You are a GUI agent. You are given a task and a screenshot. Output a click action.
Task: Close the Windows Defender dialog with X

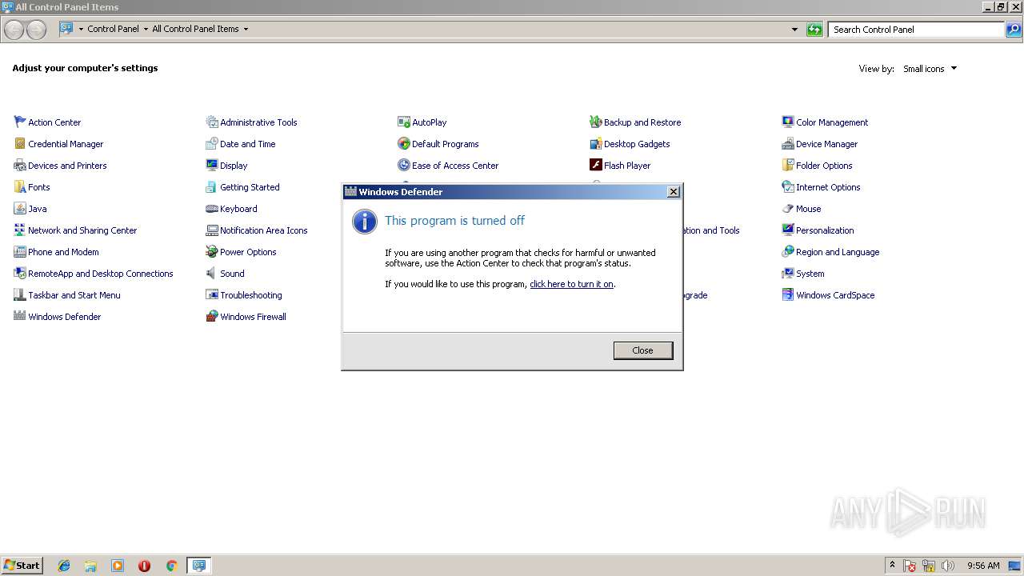pos(674,192)
